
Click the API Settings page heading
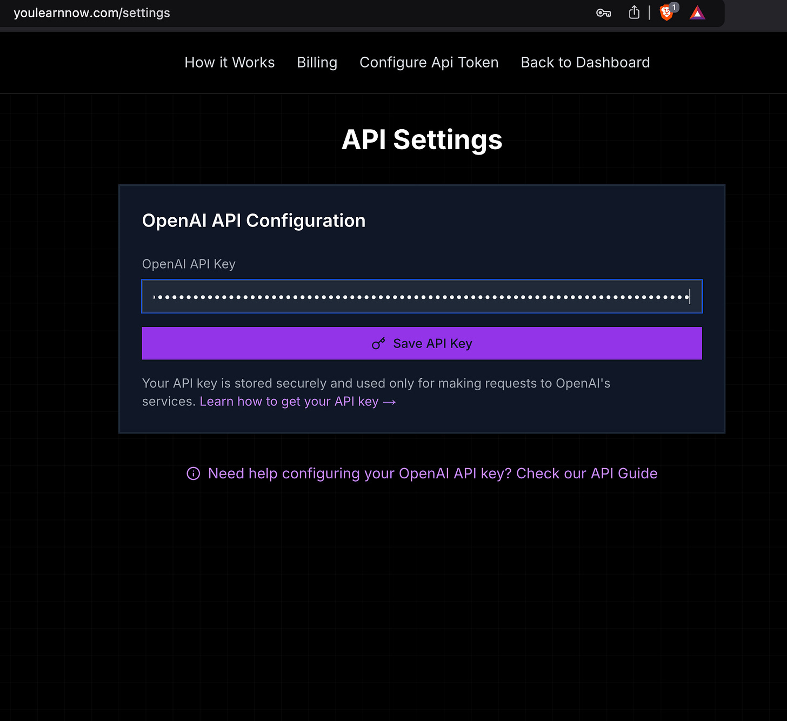422,139
